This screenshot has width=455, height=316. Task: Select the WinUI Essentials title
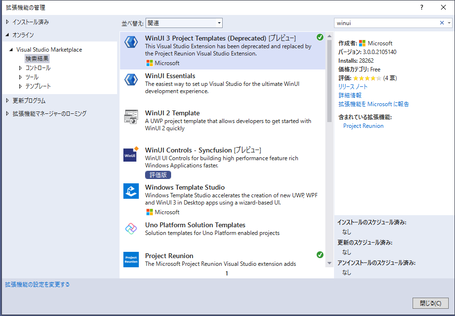pyautogui.click(x=170, y=76)
